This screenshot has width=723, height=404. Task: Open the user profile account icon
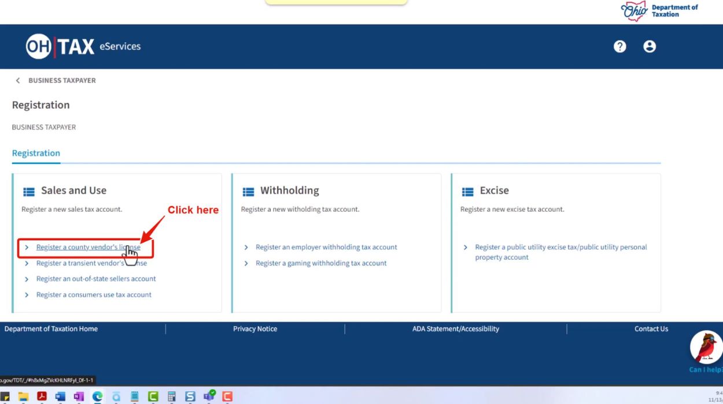tap(650, 47)
